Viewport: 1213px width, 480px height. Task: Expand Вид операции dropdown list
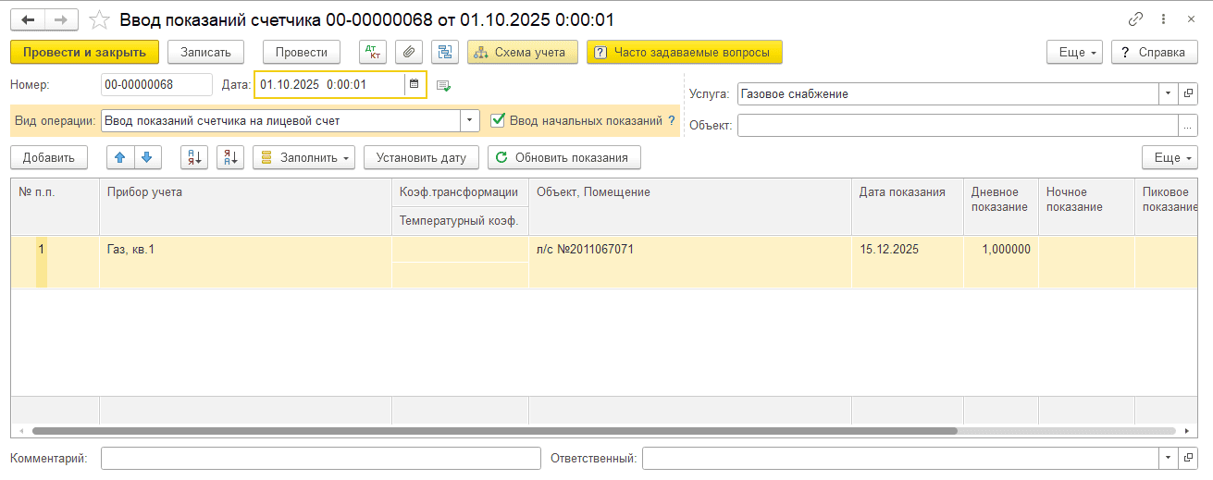click(x=470, y=120)
